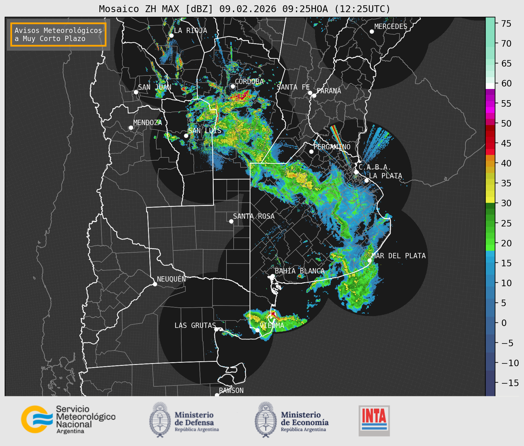The height and width of the screenshot is (446, 524).
Task: Click the La Rioja city marker dot
Action: (x=171, y=36)
